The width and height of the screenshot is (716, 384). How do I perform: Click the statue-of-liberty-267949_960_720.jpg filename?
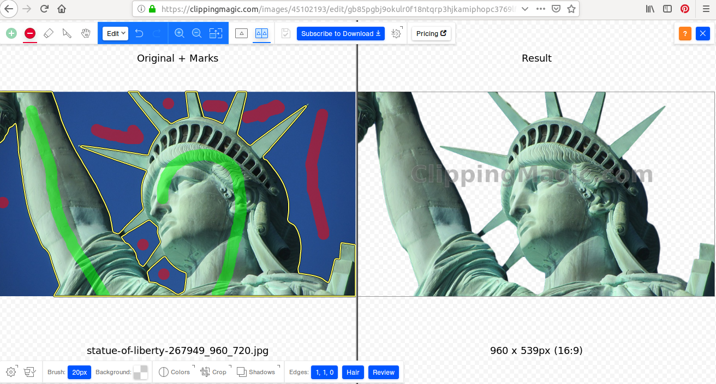(x=177, y=351)
